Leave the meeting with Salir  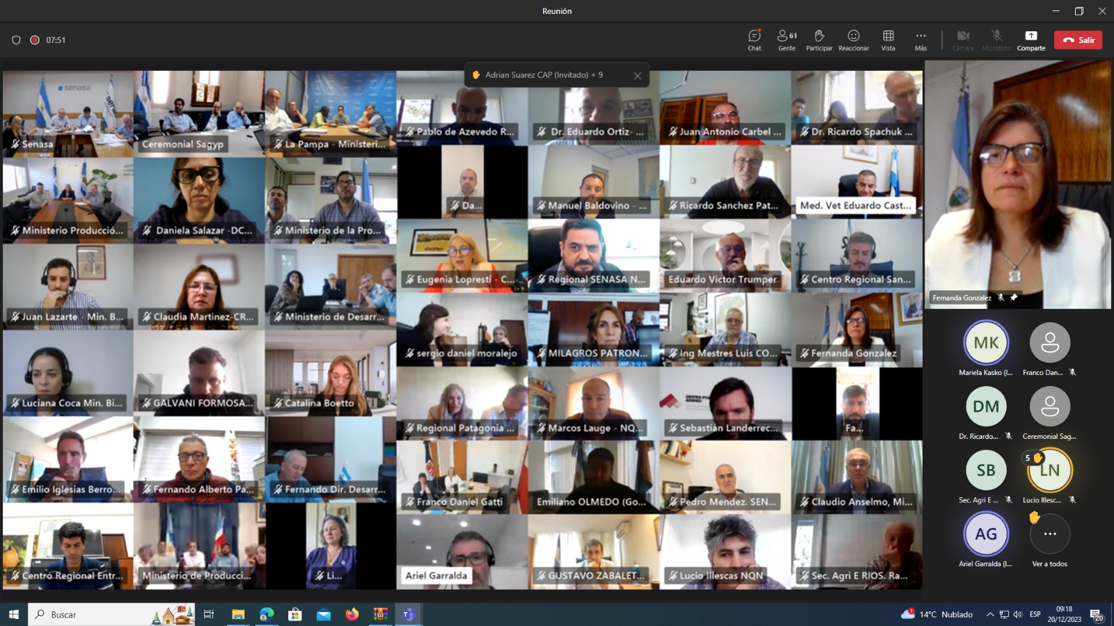pyautogui.click(x=1078, y=40)
